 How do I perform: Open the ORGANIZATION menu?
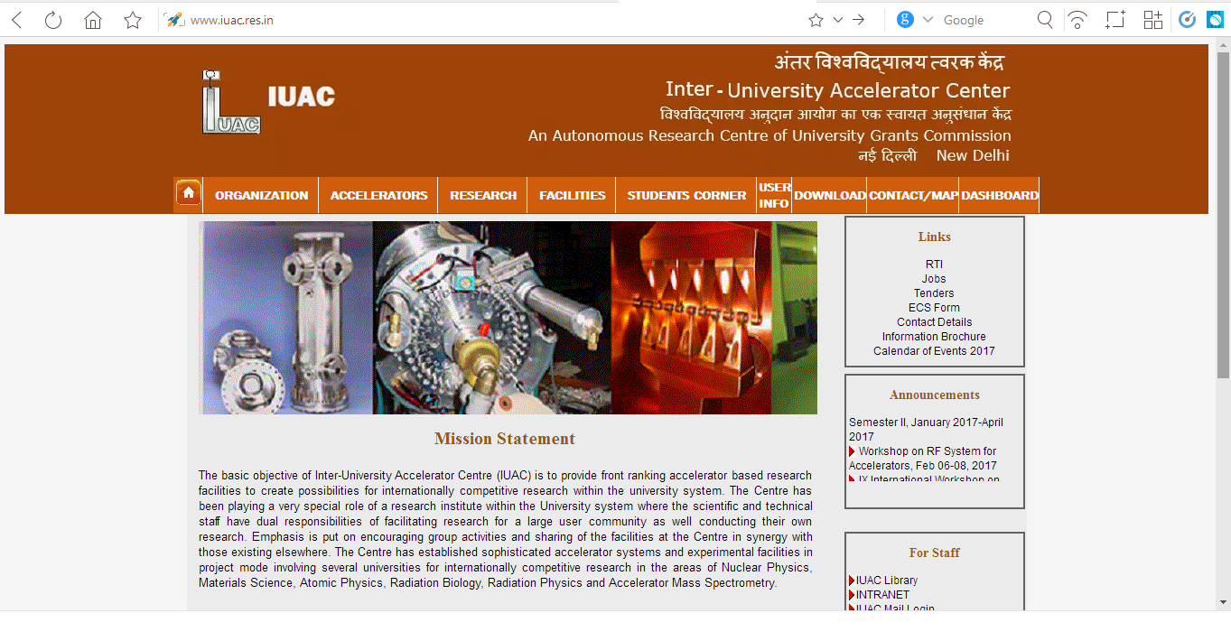click(x=261, y=195)
